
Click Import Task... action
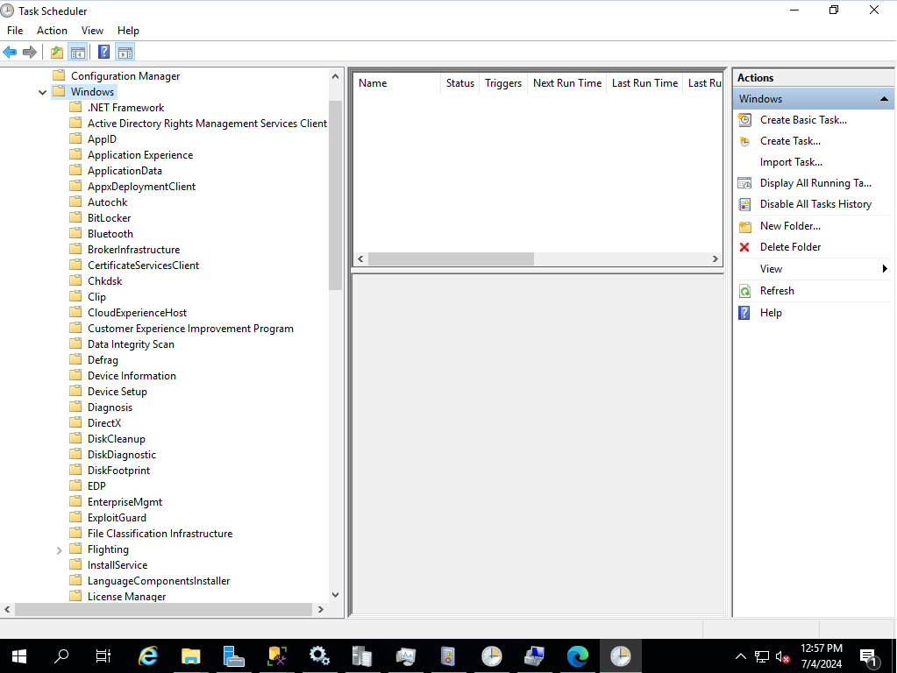point(791,162)
